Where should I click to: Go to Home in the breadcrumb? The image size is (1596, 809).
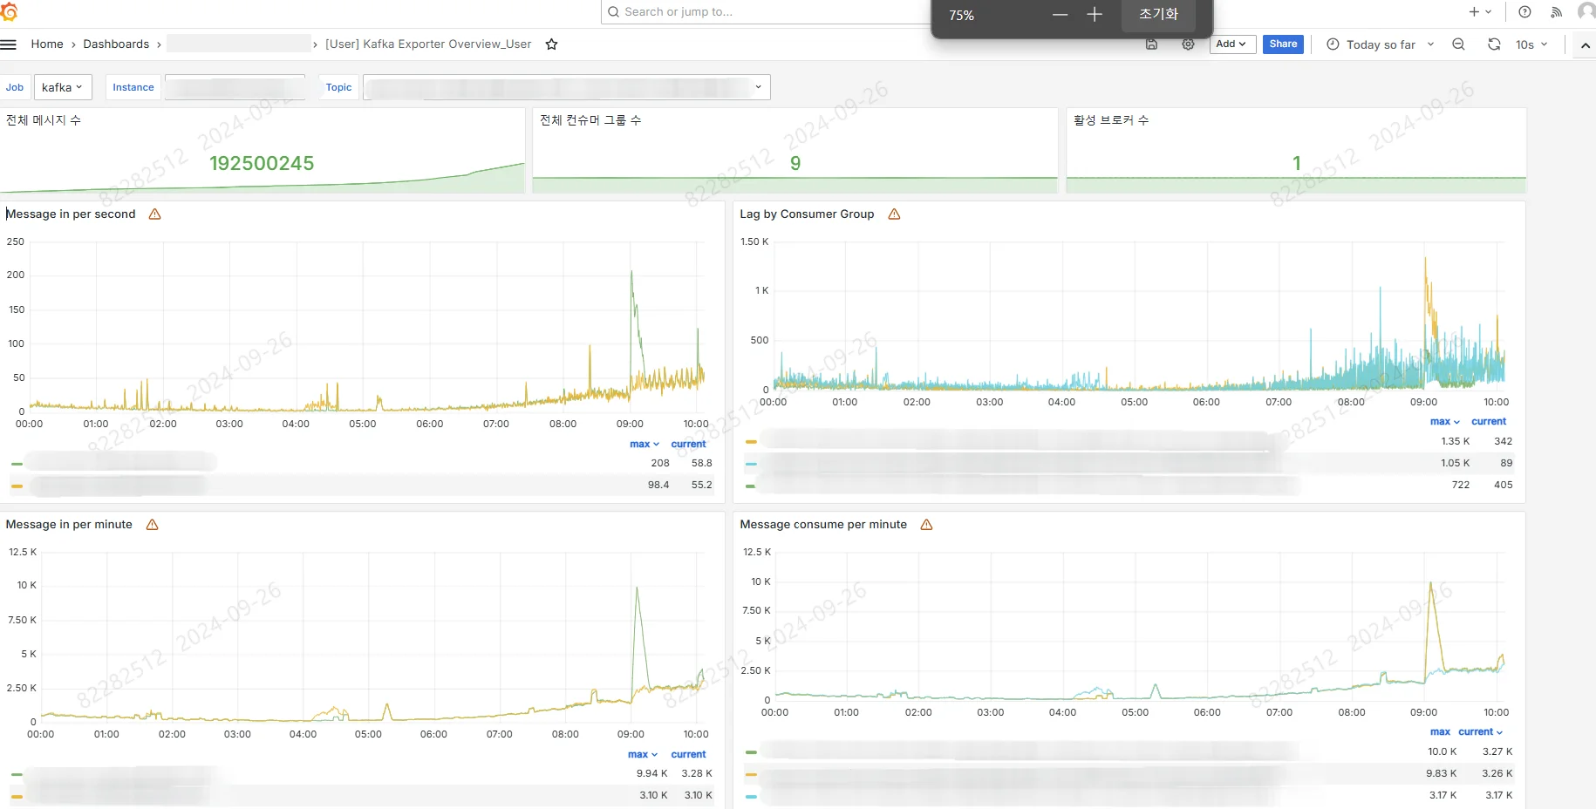47,44
